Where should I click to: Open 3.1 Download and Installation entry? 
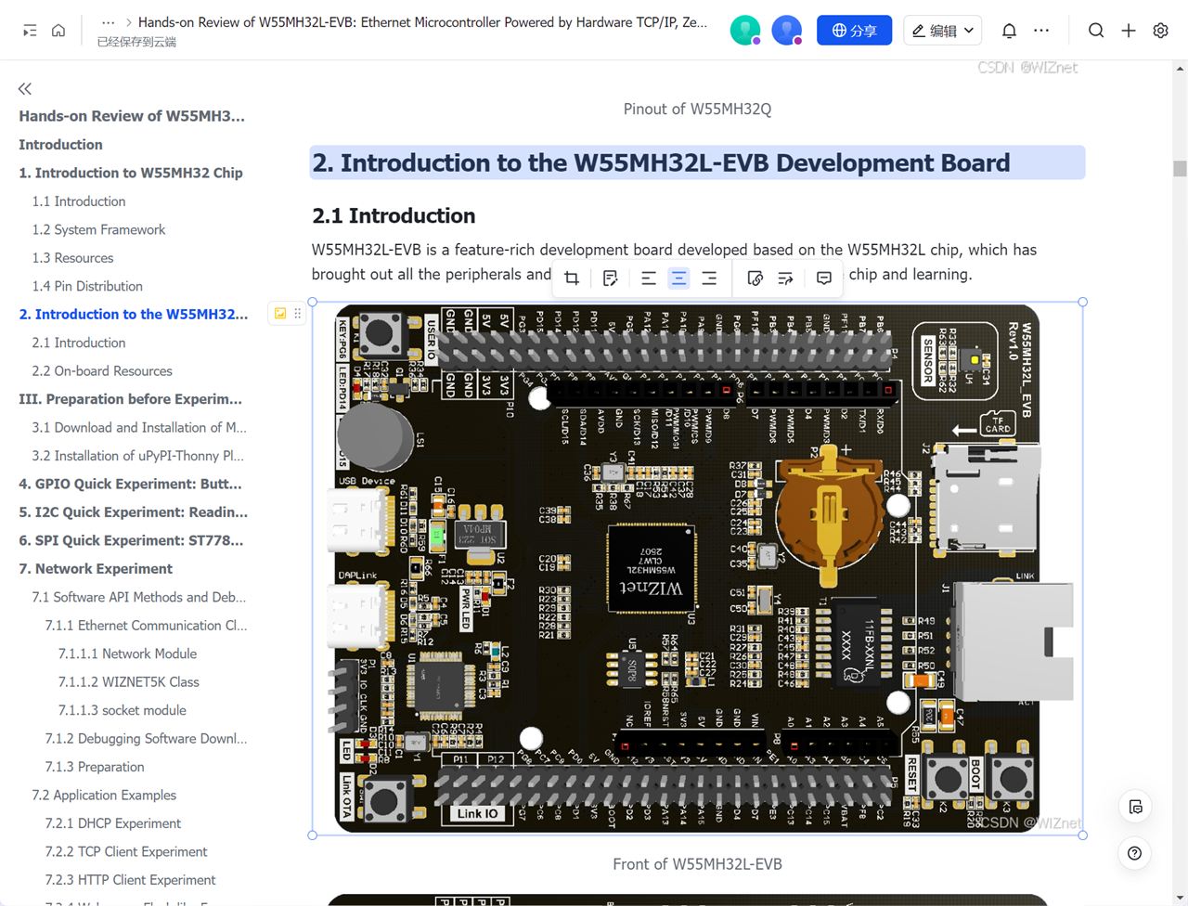[x=139, y=427]
